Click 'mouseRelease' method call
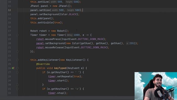Image resolution: width=177 pixels, height=100 pixels. click(54, 47)
